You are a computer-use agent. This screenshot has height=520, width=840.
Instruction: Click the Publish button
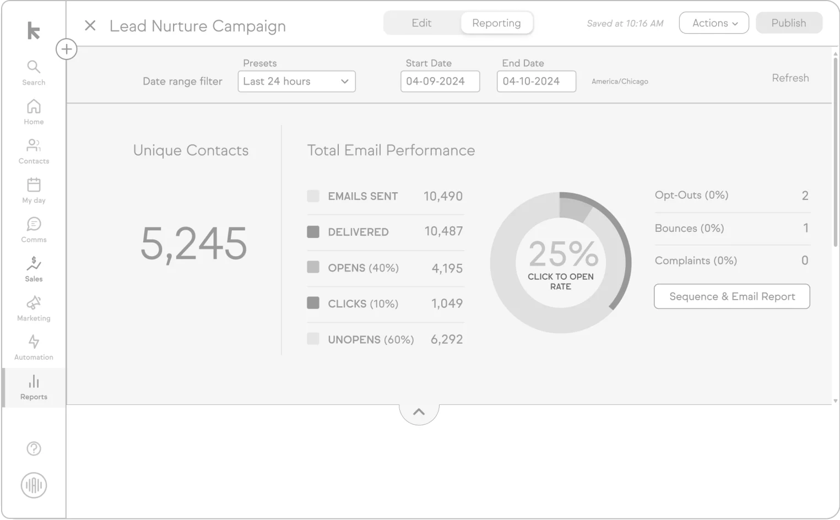pos(789,23)
